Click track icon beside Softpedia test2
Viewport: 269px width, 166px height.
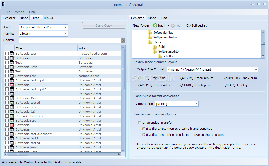tap(12, 138)
